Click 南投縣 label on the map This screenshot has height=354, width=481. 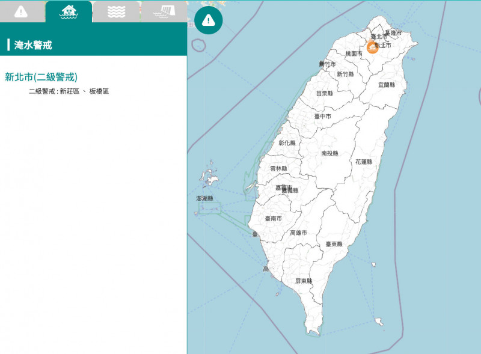329,153
